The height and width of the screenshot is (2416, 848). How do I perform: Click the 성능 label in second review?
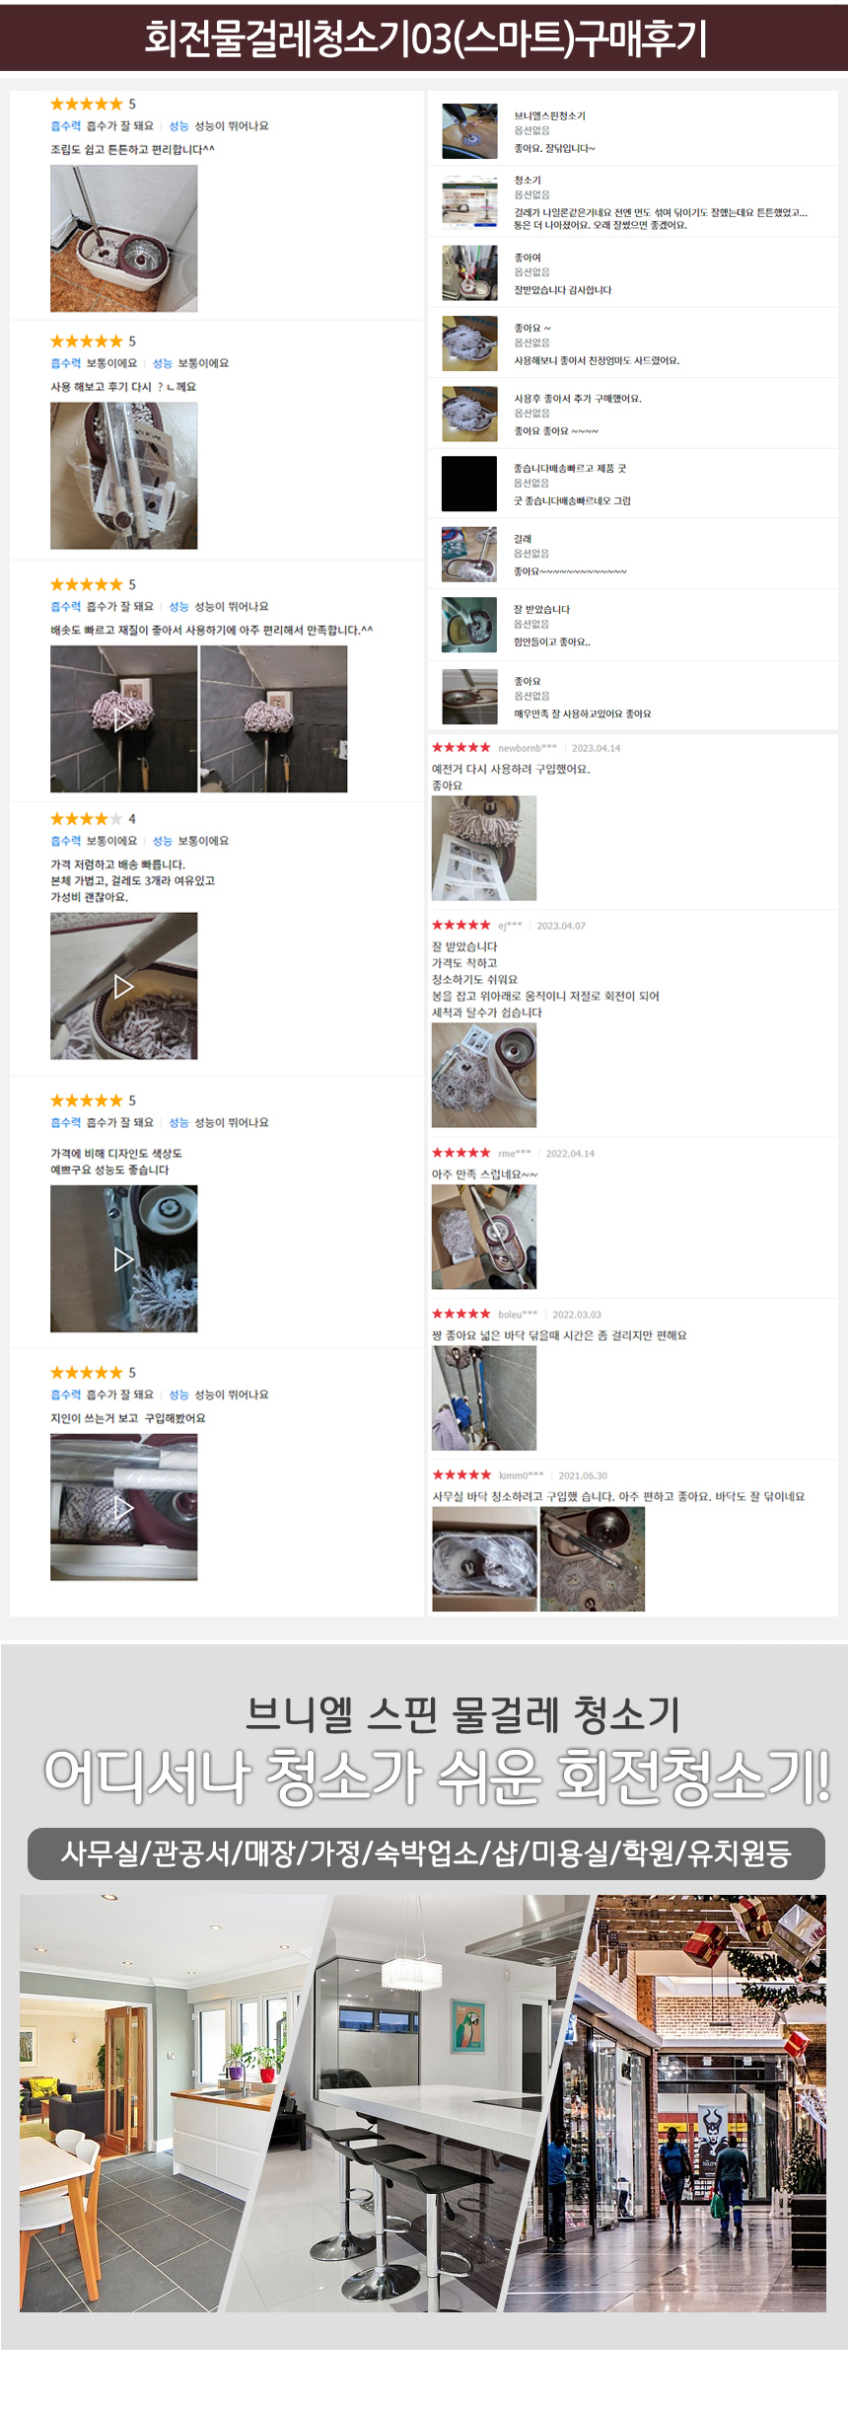click(163, 363)
